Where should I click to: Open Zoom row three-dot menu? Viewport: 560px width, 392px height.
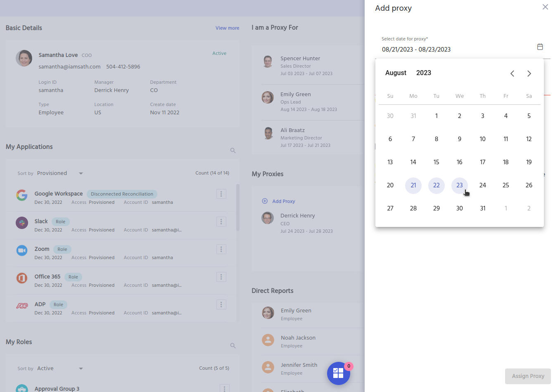point(221,249)
